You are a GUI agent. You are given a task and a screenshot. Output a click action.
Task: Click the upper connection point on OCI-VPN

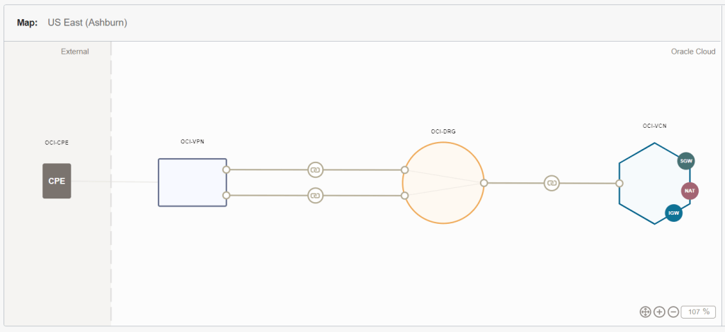point(226,170)
